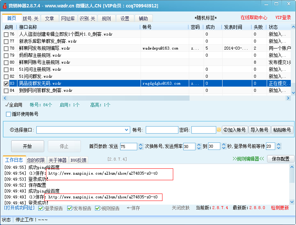Image resolution: width=296 pixels, height=225 pixels.
Task: Switch to the 网址库 tab
Action: [68, 19]
